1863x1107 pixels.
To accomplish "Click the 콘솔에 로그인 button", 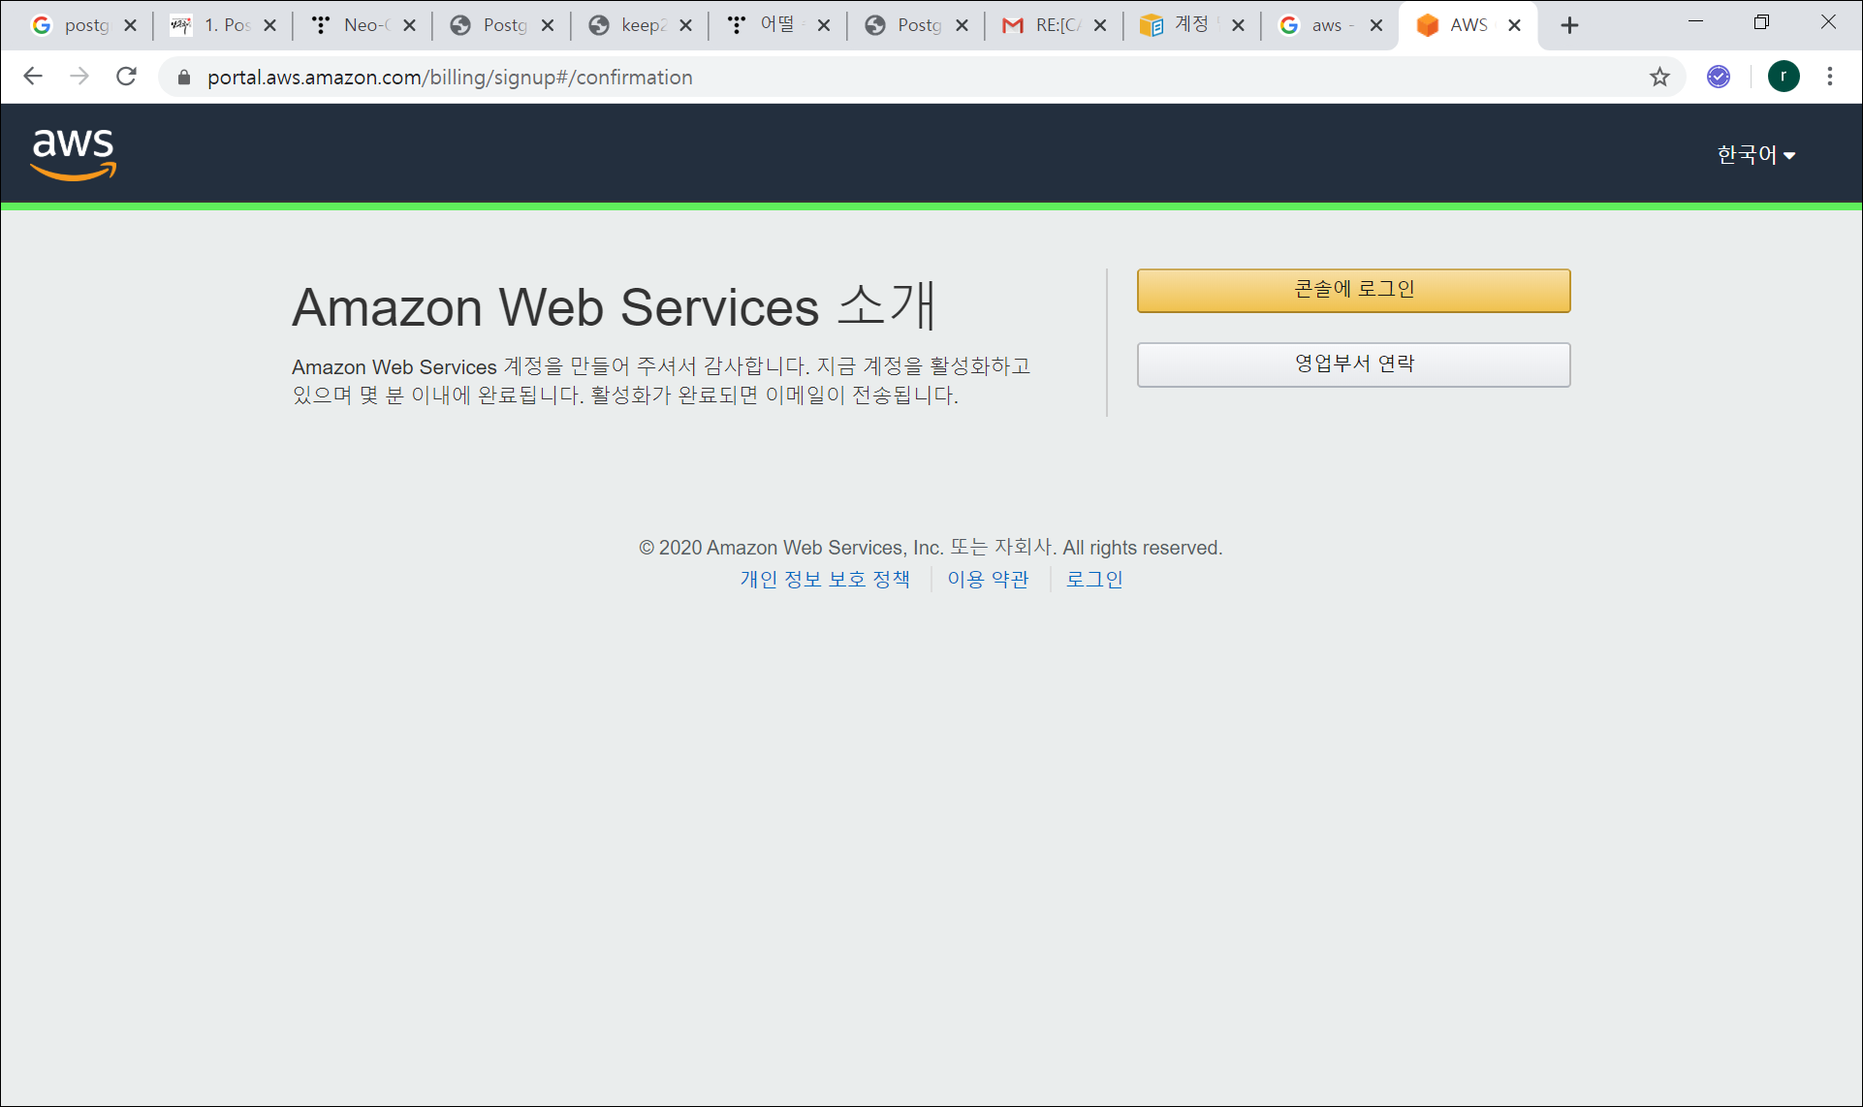I will 1353,290.
